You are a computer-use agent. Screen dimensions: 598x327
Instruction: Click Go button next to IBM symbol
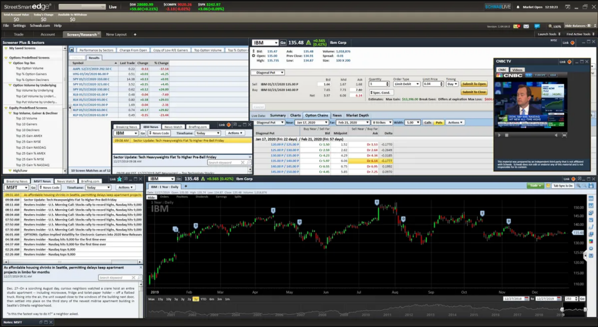click(283, 43)
